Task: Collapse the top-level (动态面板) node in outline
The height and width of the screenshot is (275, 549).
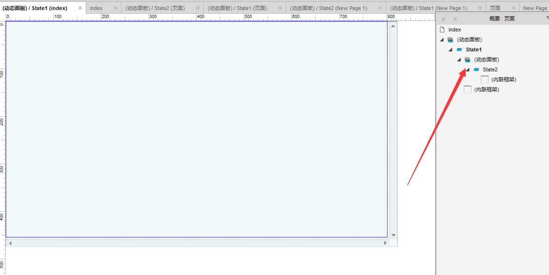Action: coord(442,40)
